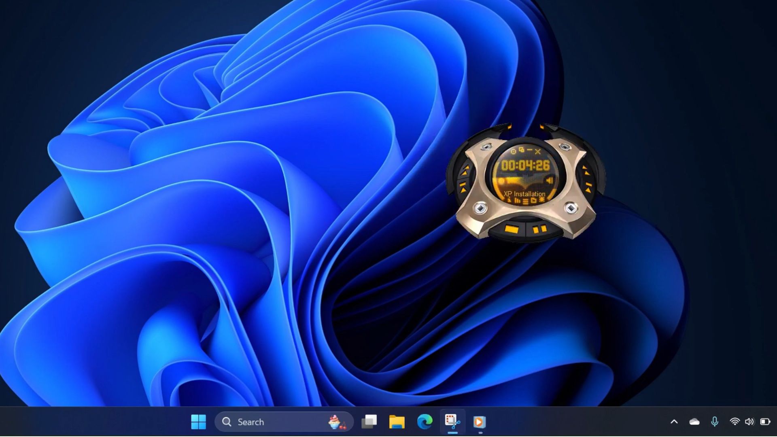
Task: Toggle visualization starburst icon in player
Action: click(542, 199)
